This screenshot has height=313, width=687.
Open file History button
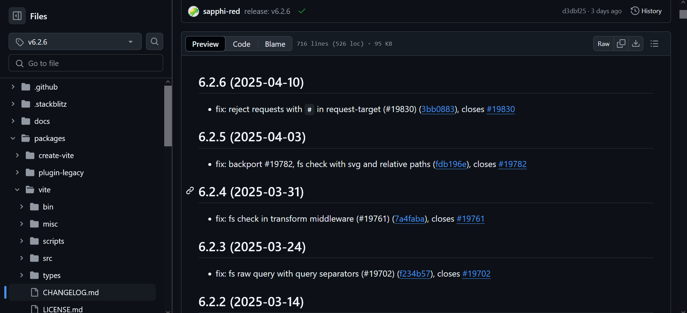coord(646,11)
